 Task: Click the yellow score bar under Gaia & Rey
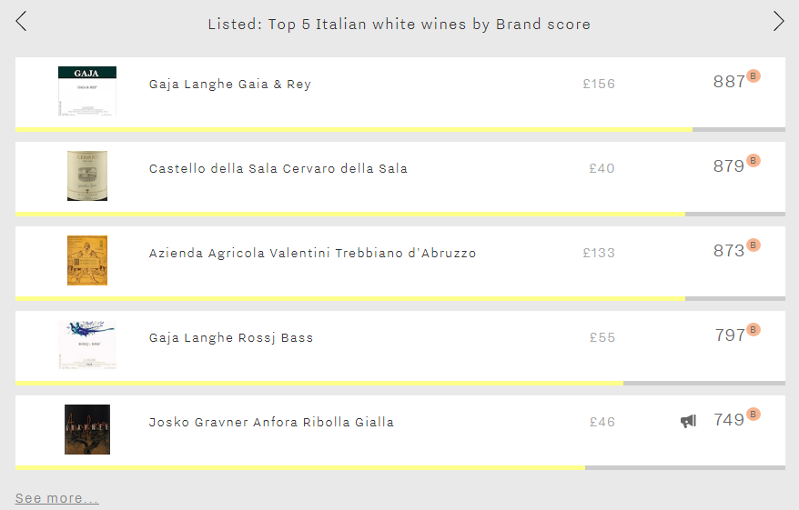click(x=354, y=129)
